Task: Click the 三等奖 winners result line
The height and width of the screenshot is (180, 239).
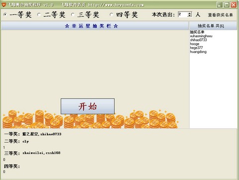Action: (32, 153)
